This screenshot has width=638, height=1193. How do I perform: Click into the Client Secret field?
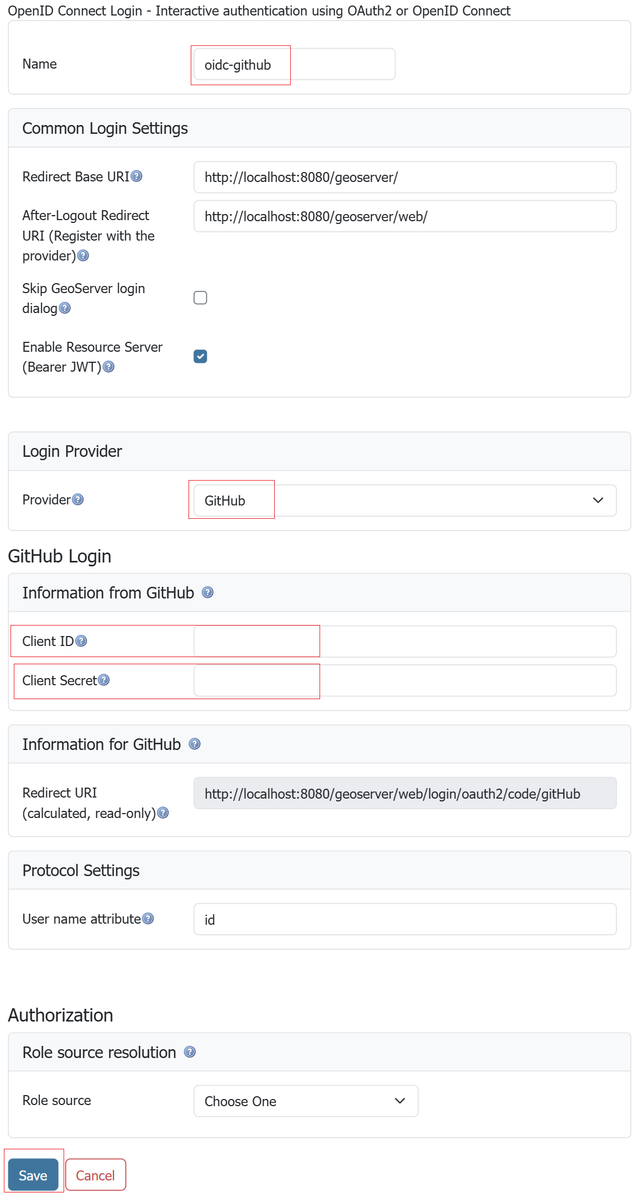coord(405,680)
